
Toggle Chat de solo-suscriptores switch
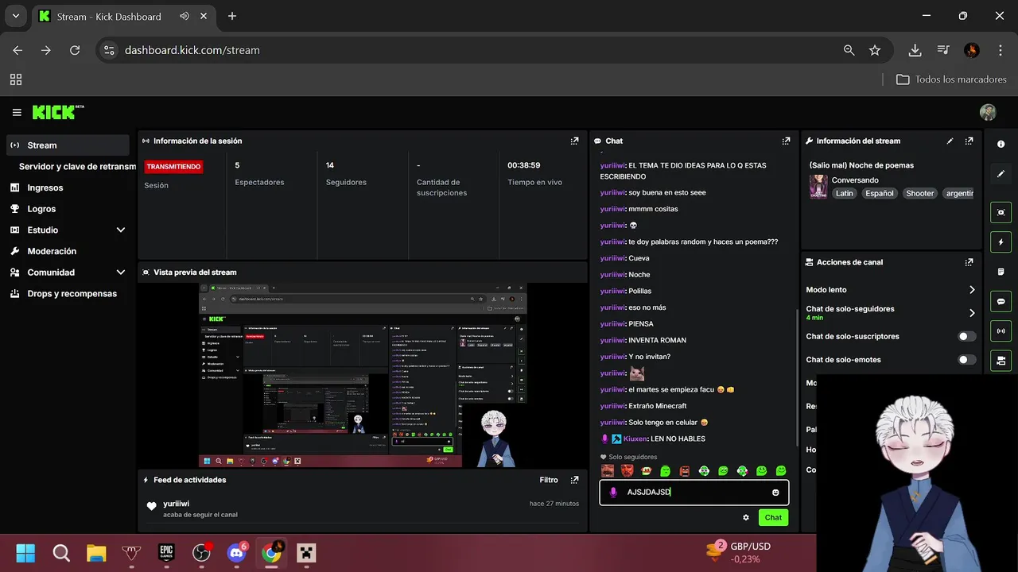click(x=966, y=336)
